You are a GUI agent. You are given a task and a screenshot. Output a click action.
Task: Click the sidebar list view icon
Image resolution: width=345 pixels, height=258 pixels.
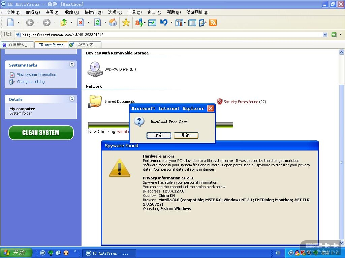click(x=192, y=23)
